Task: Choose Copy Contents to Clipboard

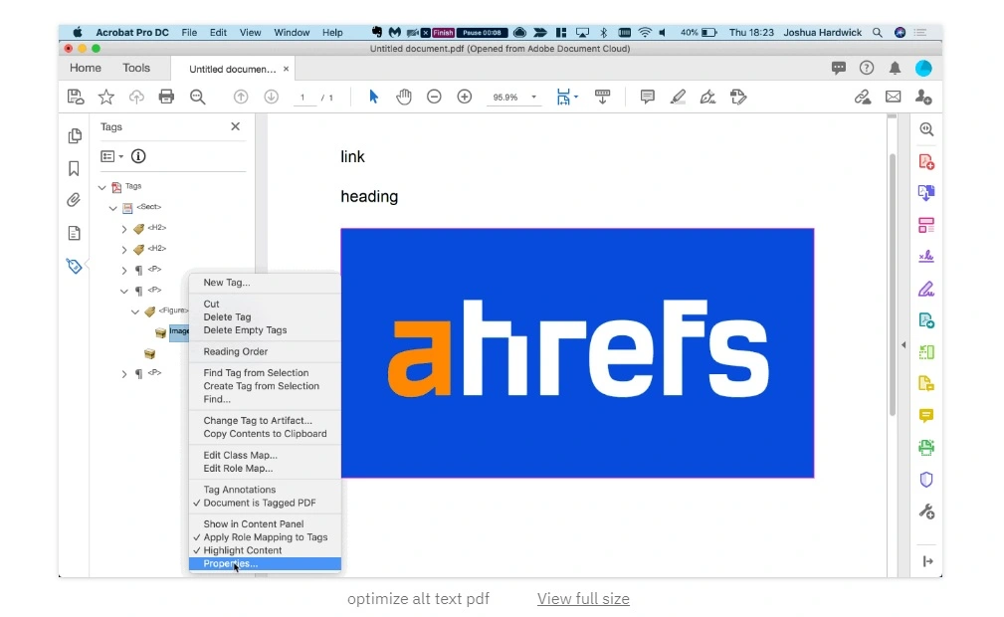Action: click(265, 434)
